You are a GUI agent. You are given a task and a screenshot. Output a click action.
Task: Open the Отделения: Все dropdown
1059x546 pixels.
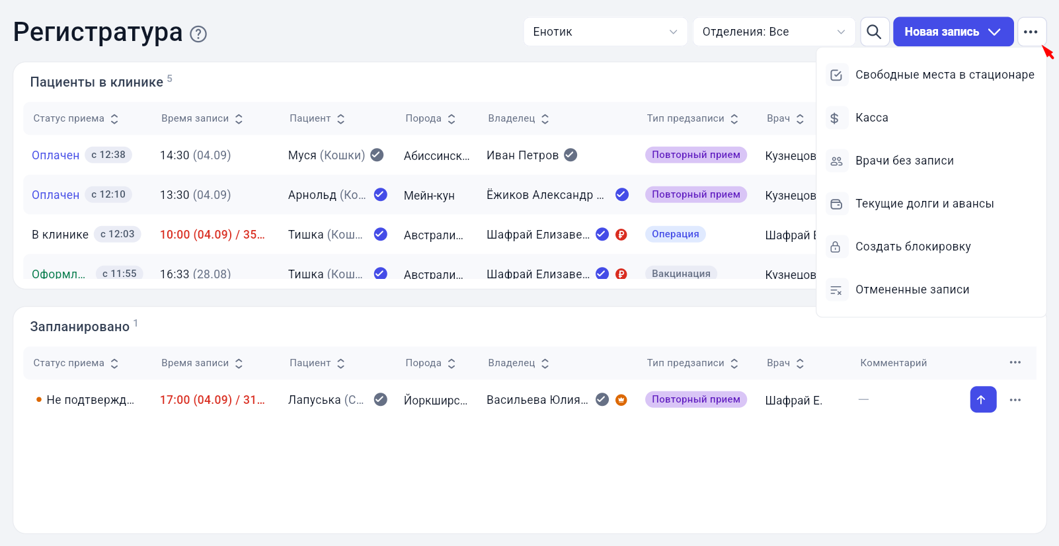coord(774,32)
